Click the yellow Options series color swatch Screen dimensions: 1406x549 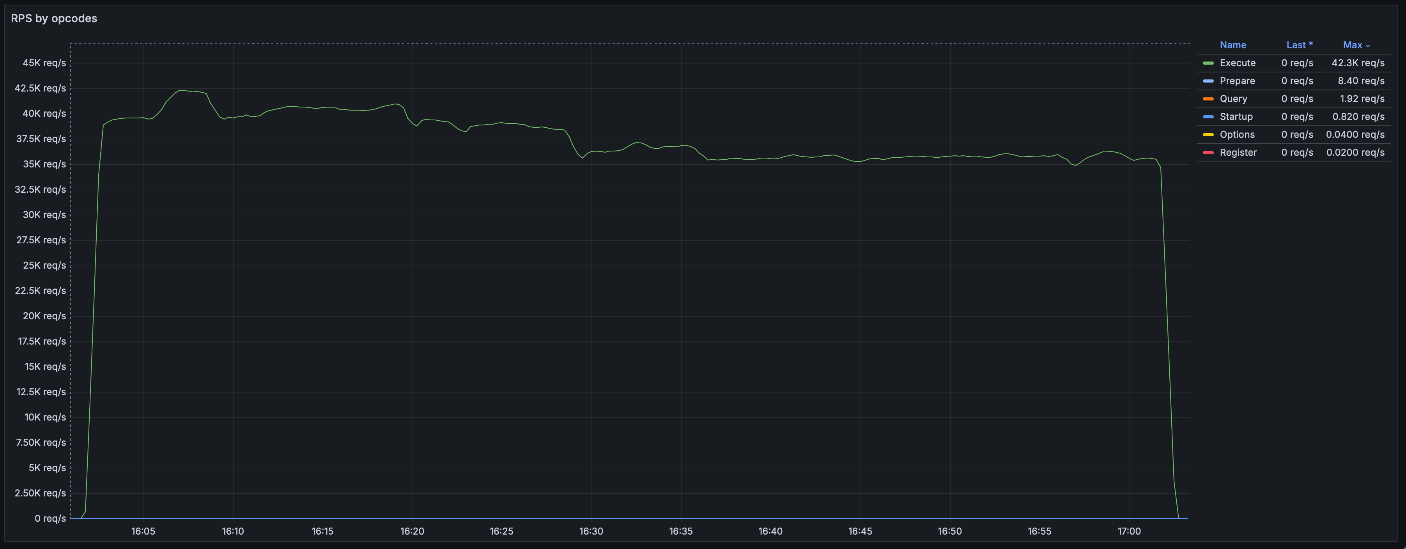coord(1208,135)
